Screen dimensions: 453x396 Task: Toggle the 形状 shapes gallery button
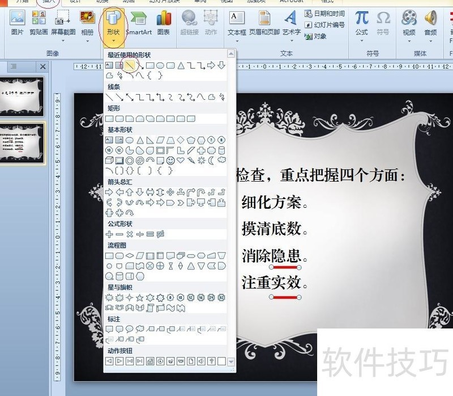click(113, 27)
